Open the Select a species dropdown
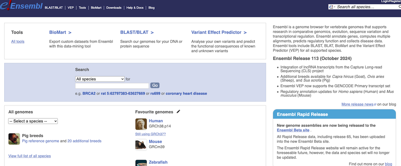The height and width of the screenshot is (166, 401). coord(33,121)
